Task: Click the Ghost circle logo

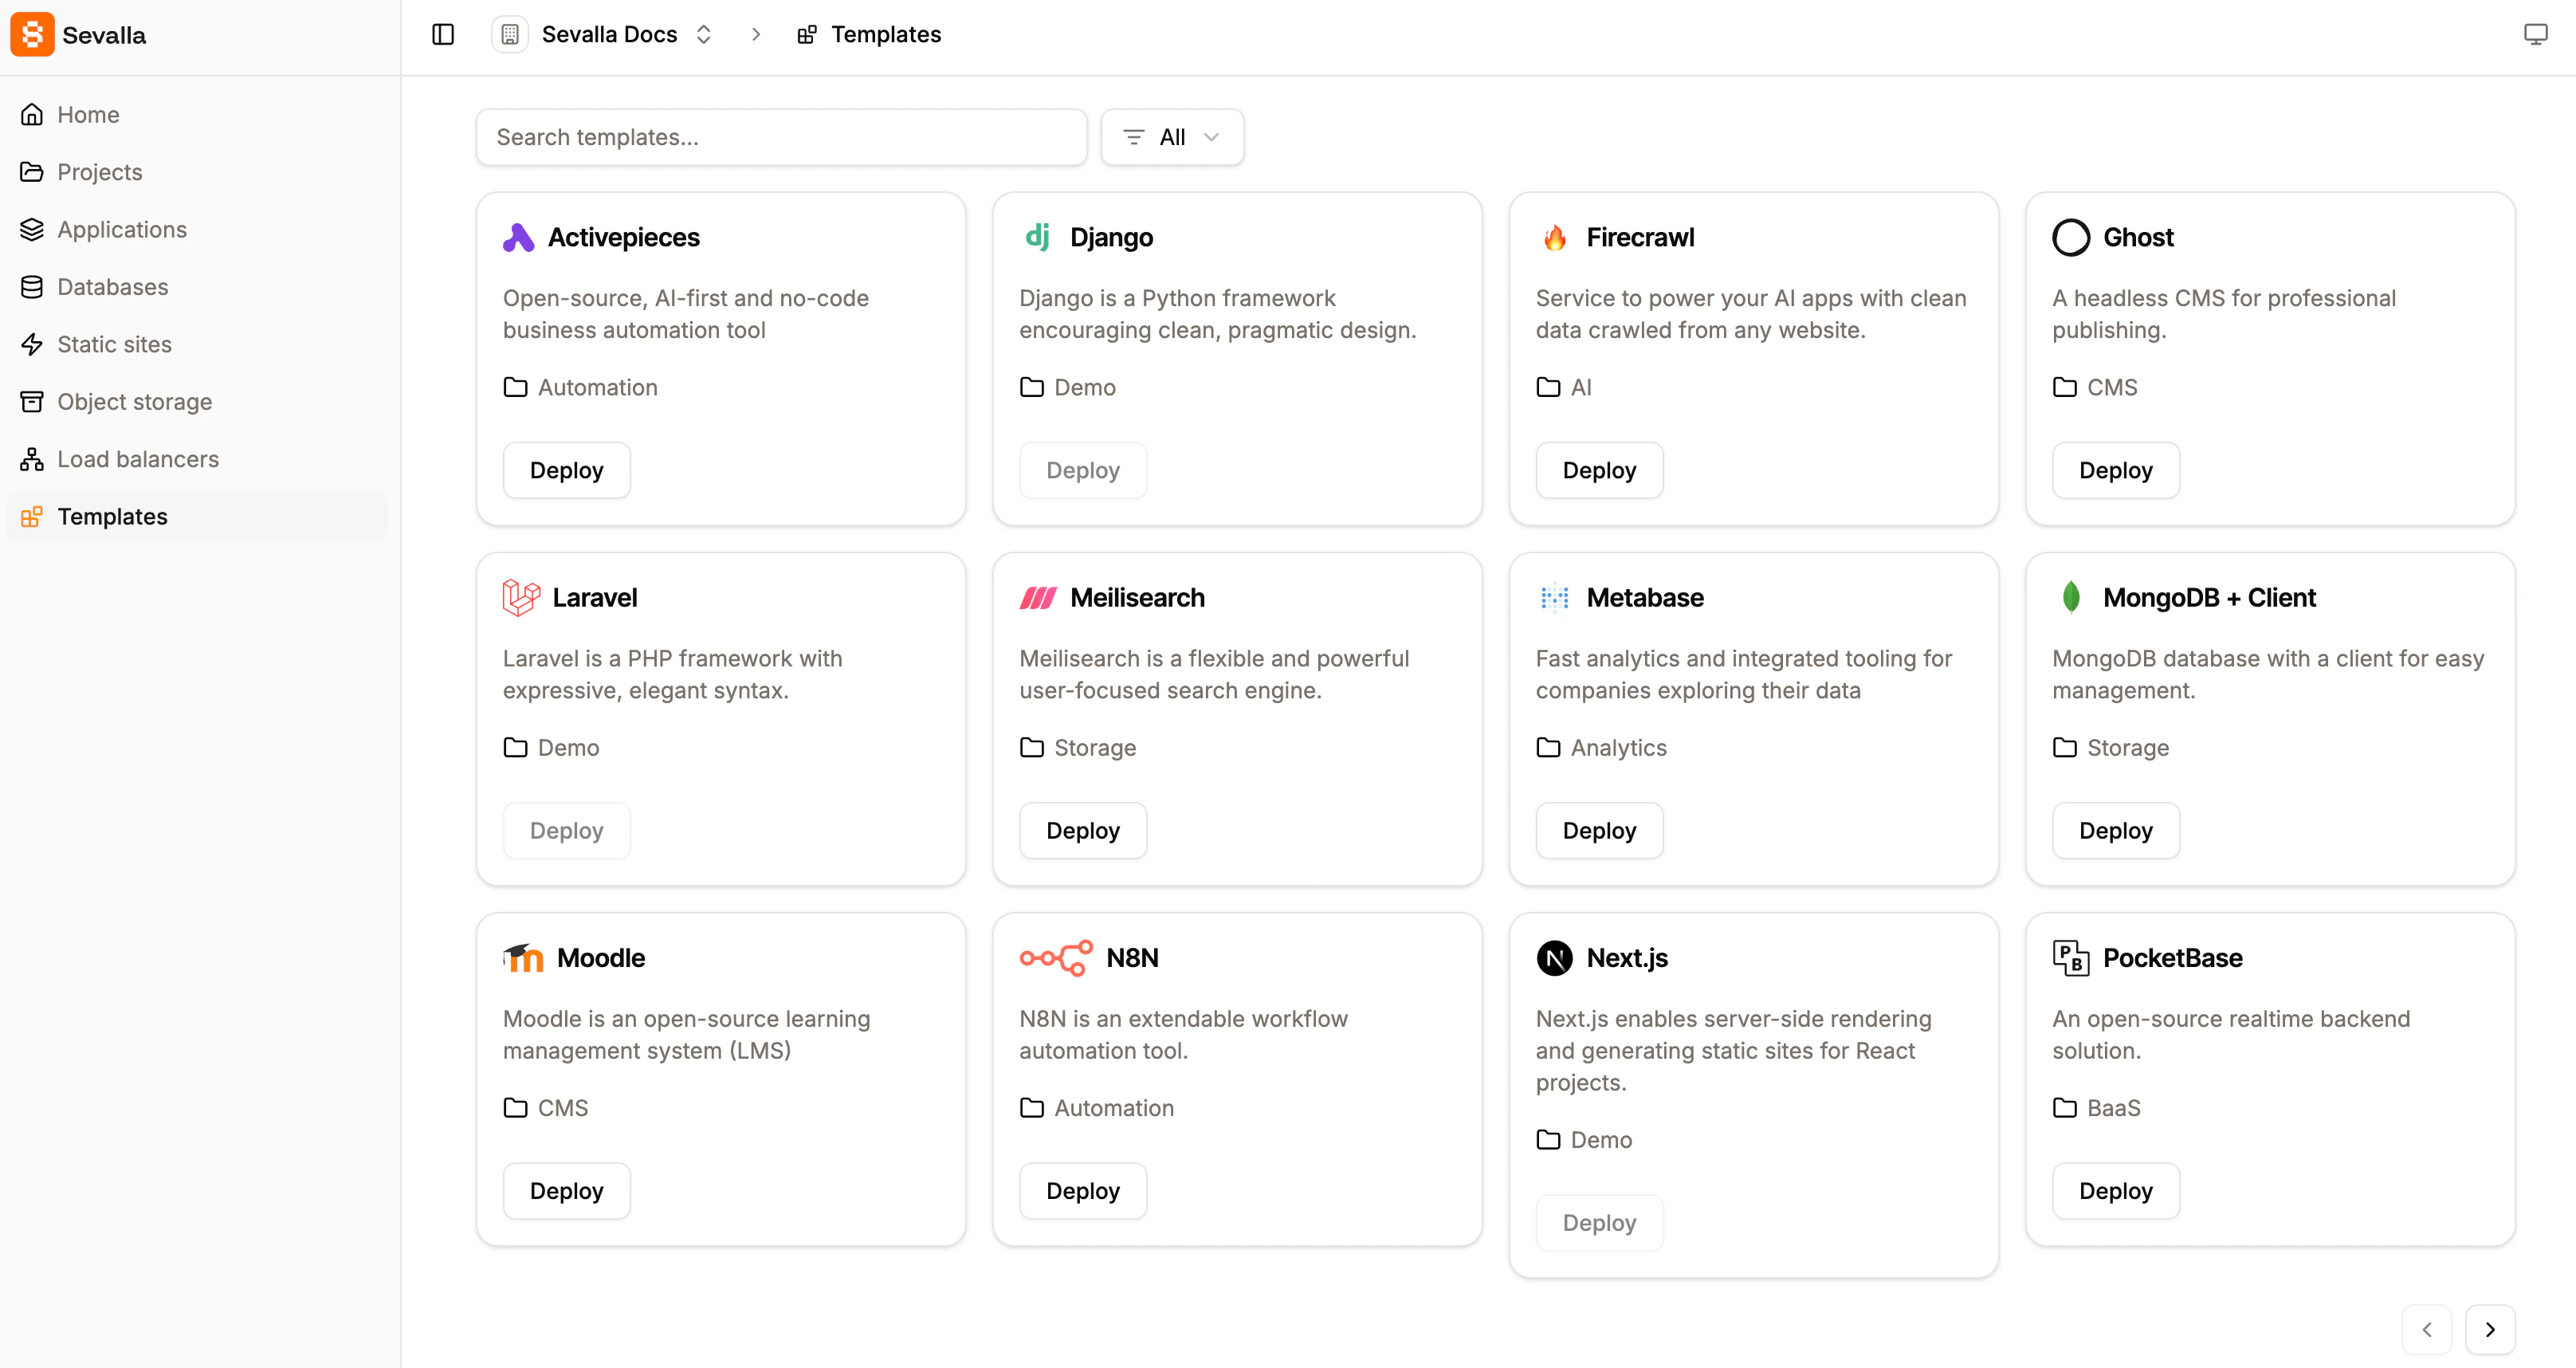Action: coord(2071,238)
